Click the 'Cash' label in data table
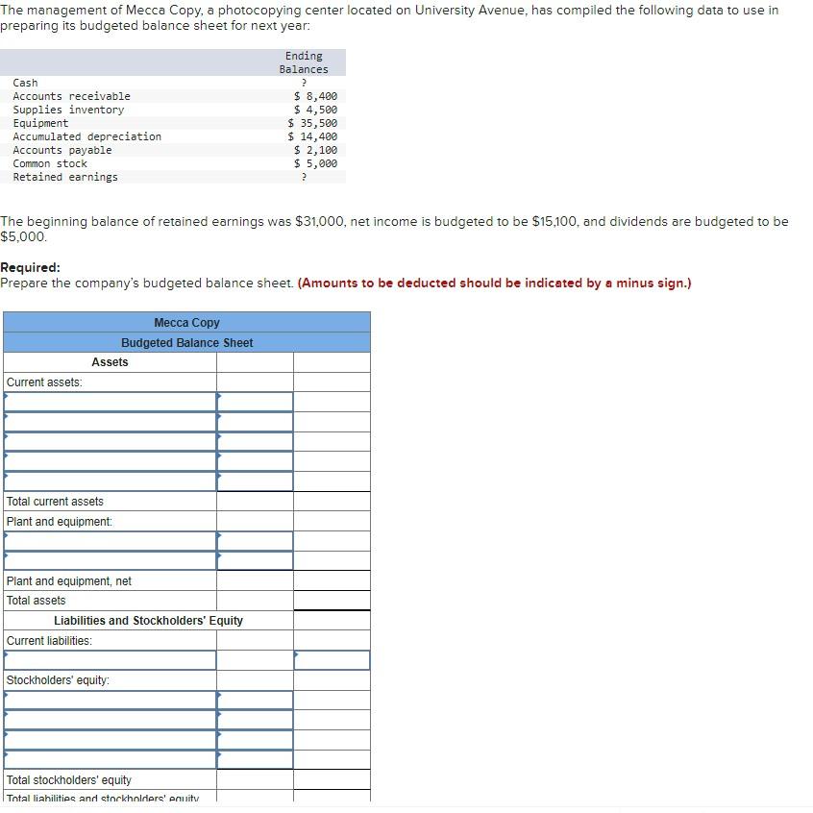 click(25, 83)
